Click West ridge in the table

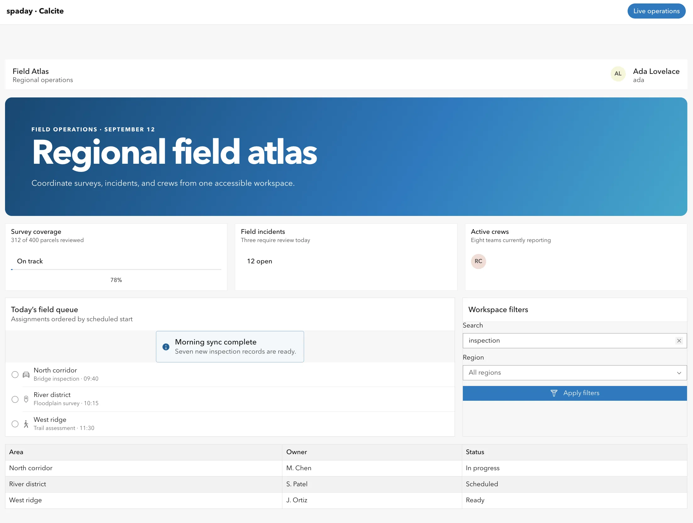coord(144,500)
